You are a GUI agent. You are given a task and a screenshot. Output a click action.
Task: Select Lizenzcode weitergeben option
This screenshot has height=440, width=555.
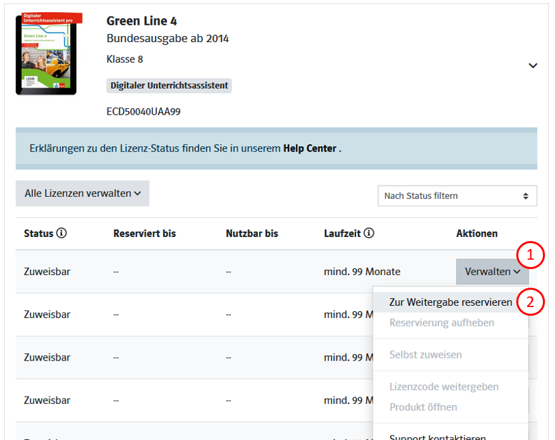(x=443, y=387)
